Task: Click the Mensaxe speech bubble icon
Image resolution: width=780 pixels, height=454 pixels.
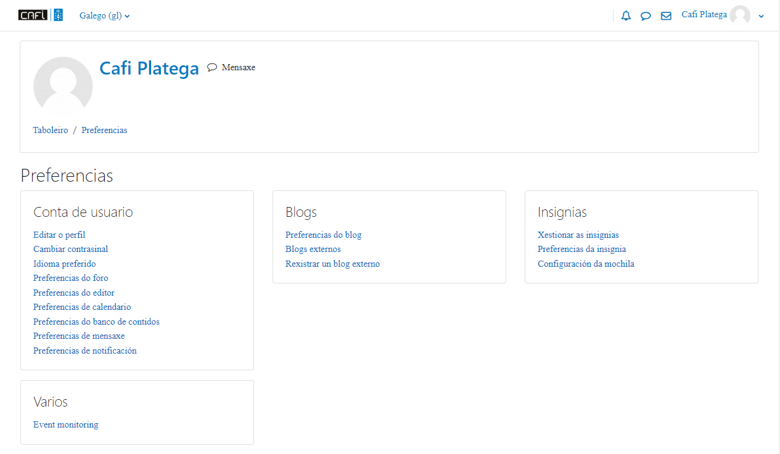Action: click(x=212, y=68)
